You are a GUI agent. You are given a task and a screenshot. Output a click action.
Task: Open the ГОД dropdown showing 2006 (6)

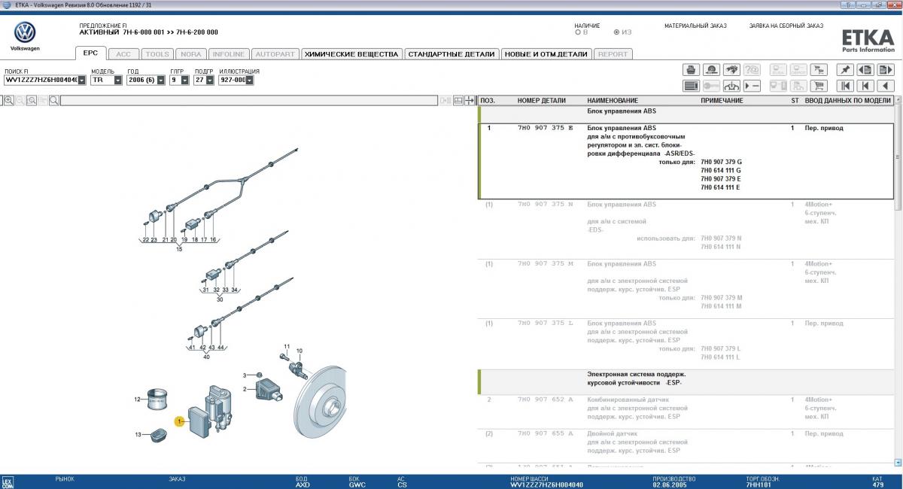click(161, 80)
